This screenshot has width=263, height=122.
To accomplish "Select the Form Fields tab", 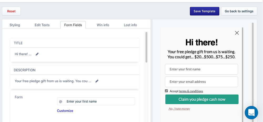I will [x=73, y=25].
